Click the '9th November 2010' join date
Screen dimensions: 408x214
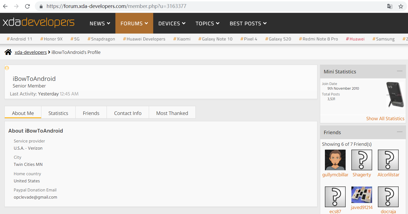[343, 88]
